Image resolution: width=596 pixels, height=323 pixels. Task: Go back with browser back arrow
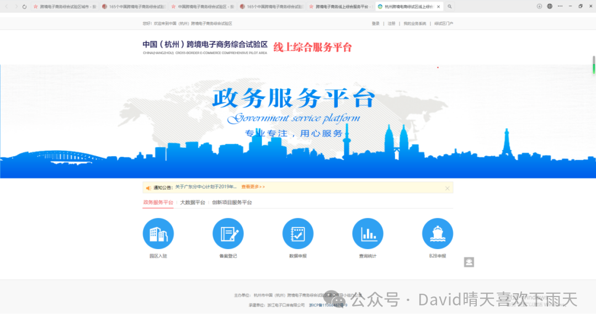(x=7, y=7)
